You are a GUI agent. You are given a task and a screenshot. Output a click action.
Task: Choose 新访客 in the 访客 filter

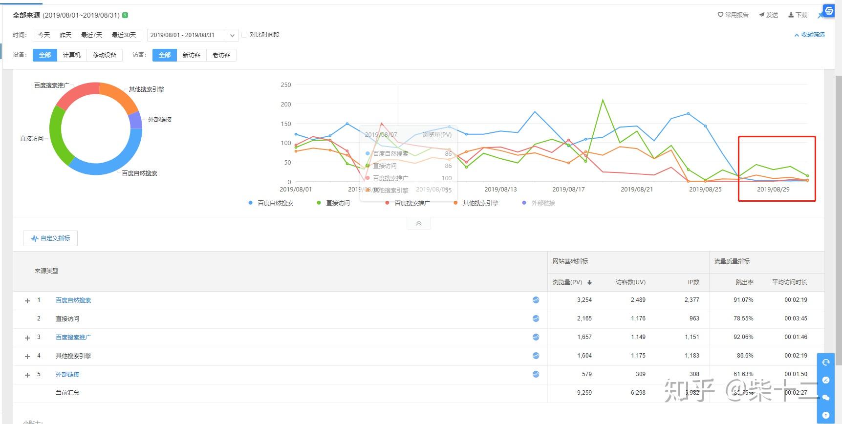(192, 55)
